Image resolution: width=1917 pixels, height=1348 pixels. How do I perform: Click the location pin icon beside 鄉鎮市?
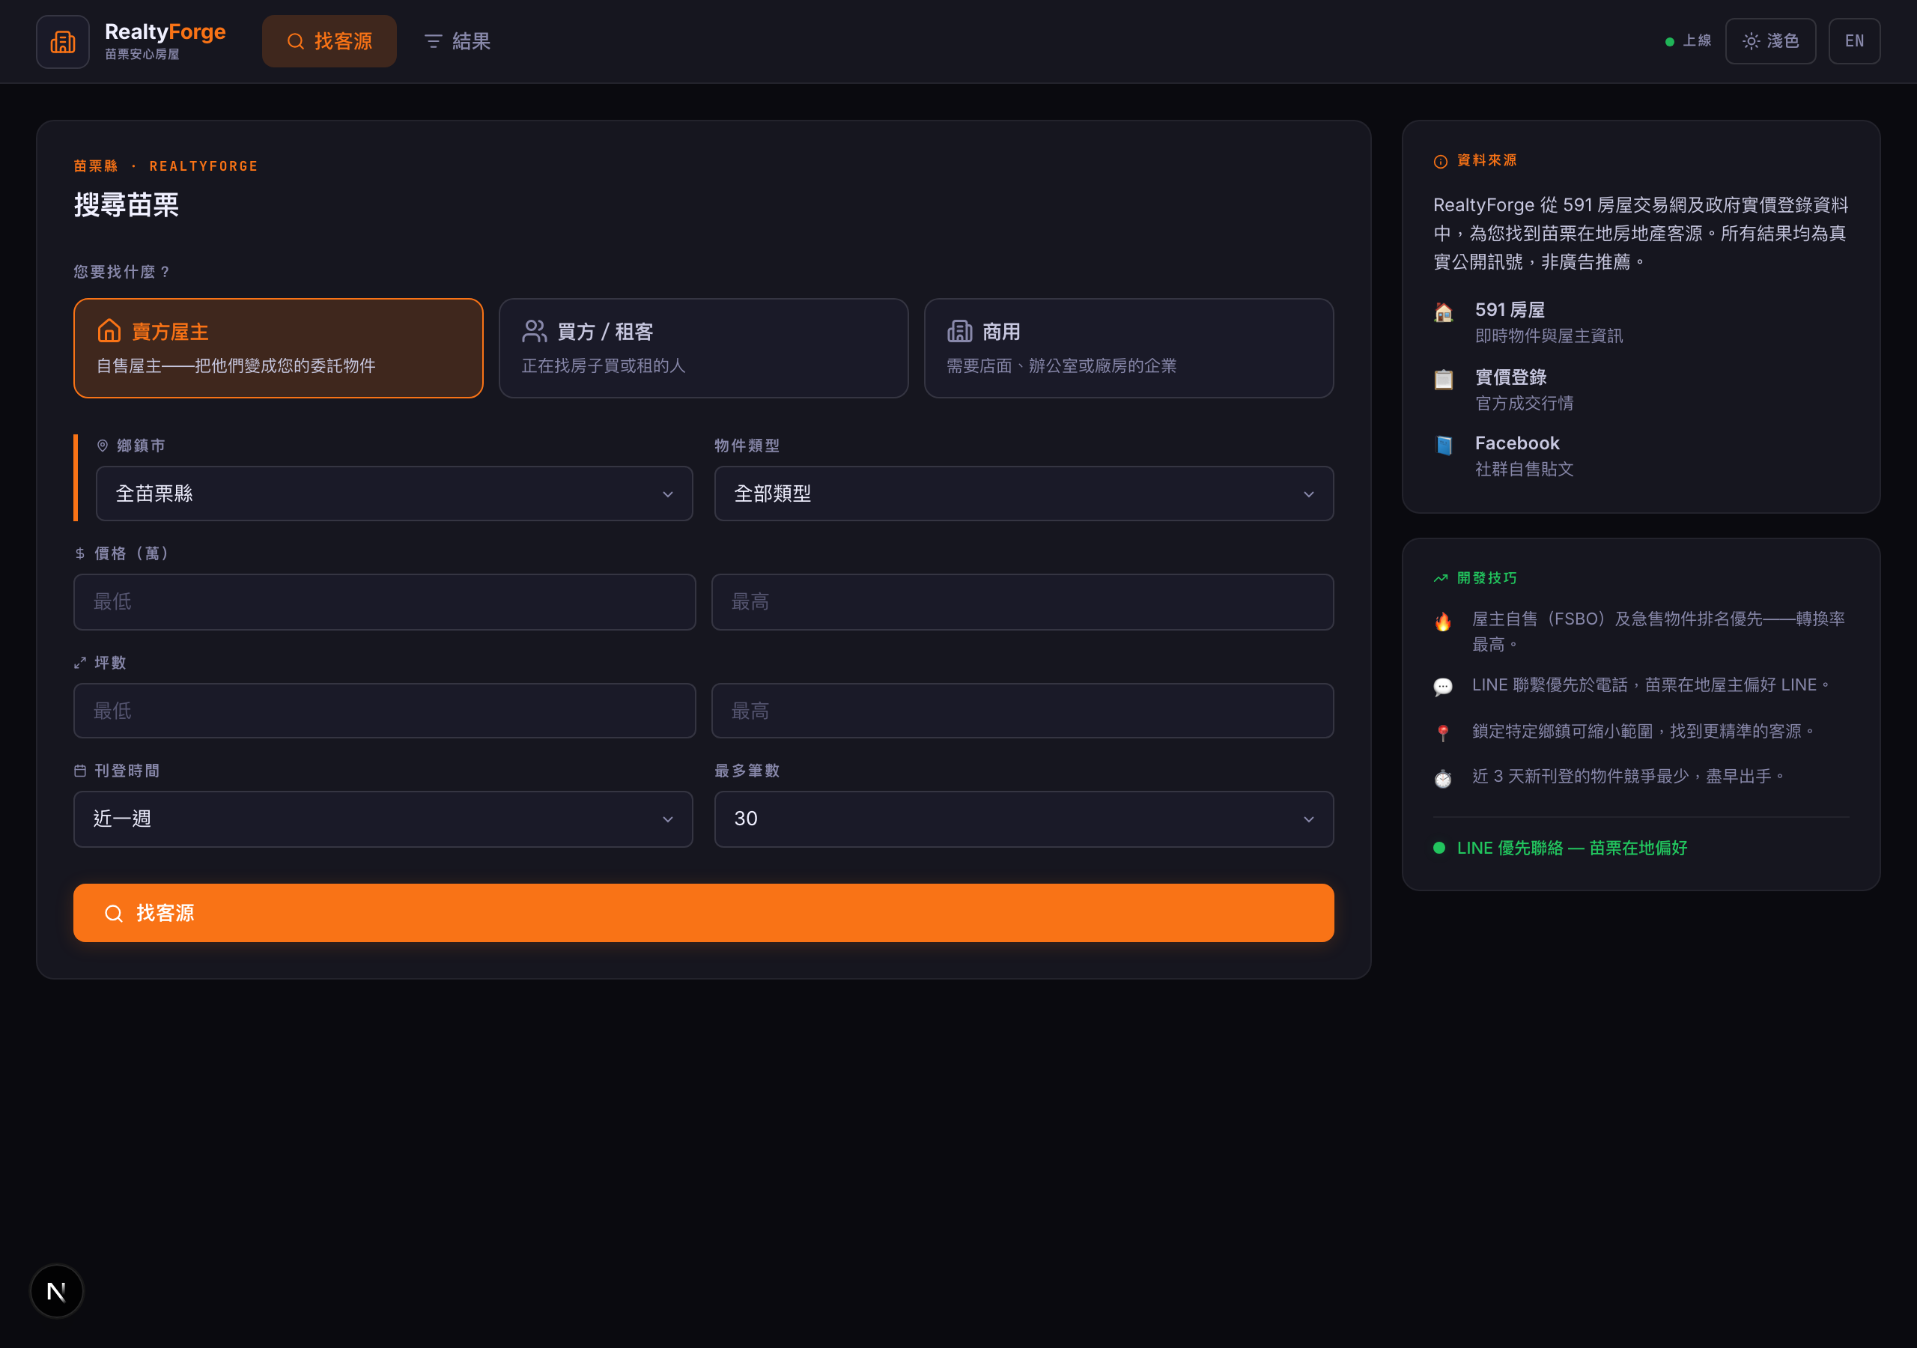(103, 445)
